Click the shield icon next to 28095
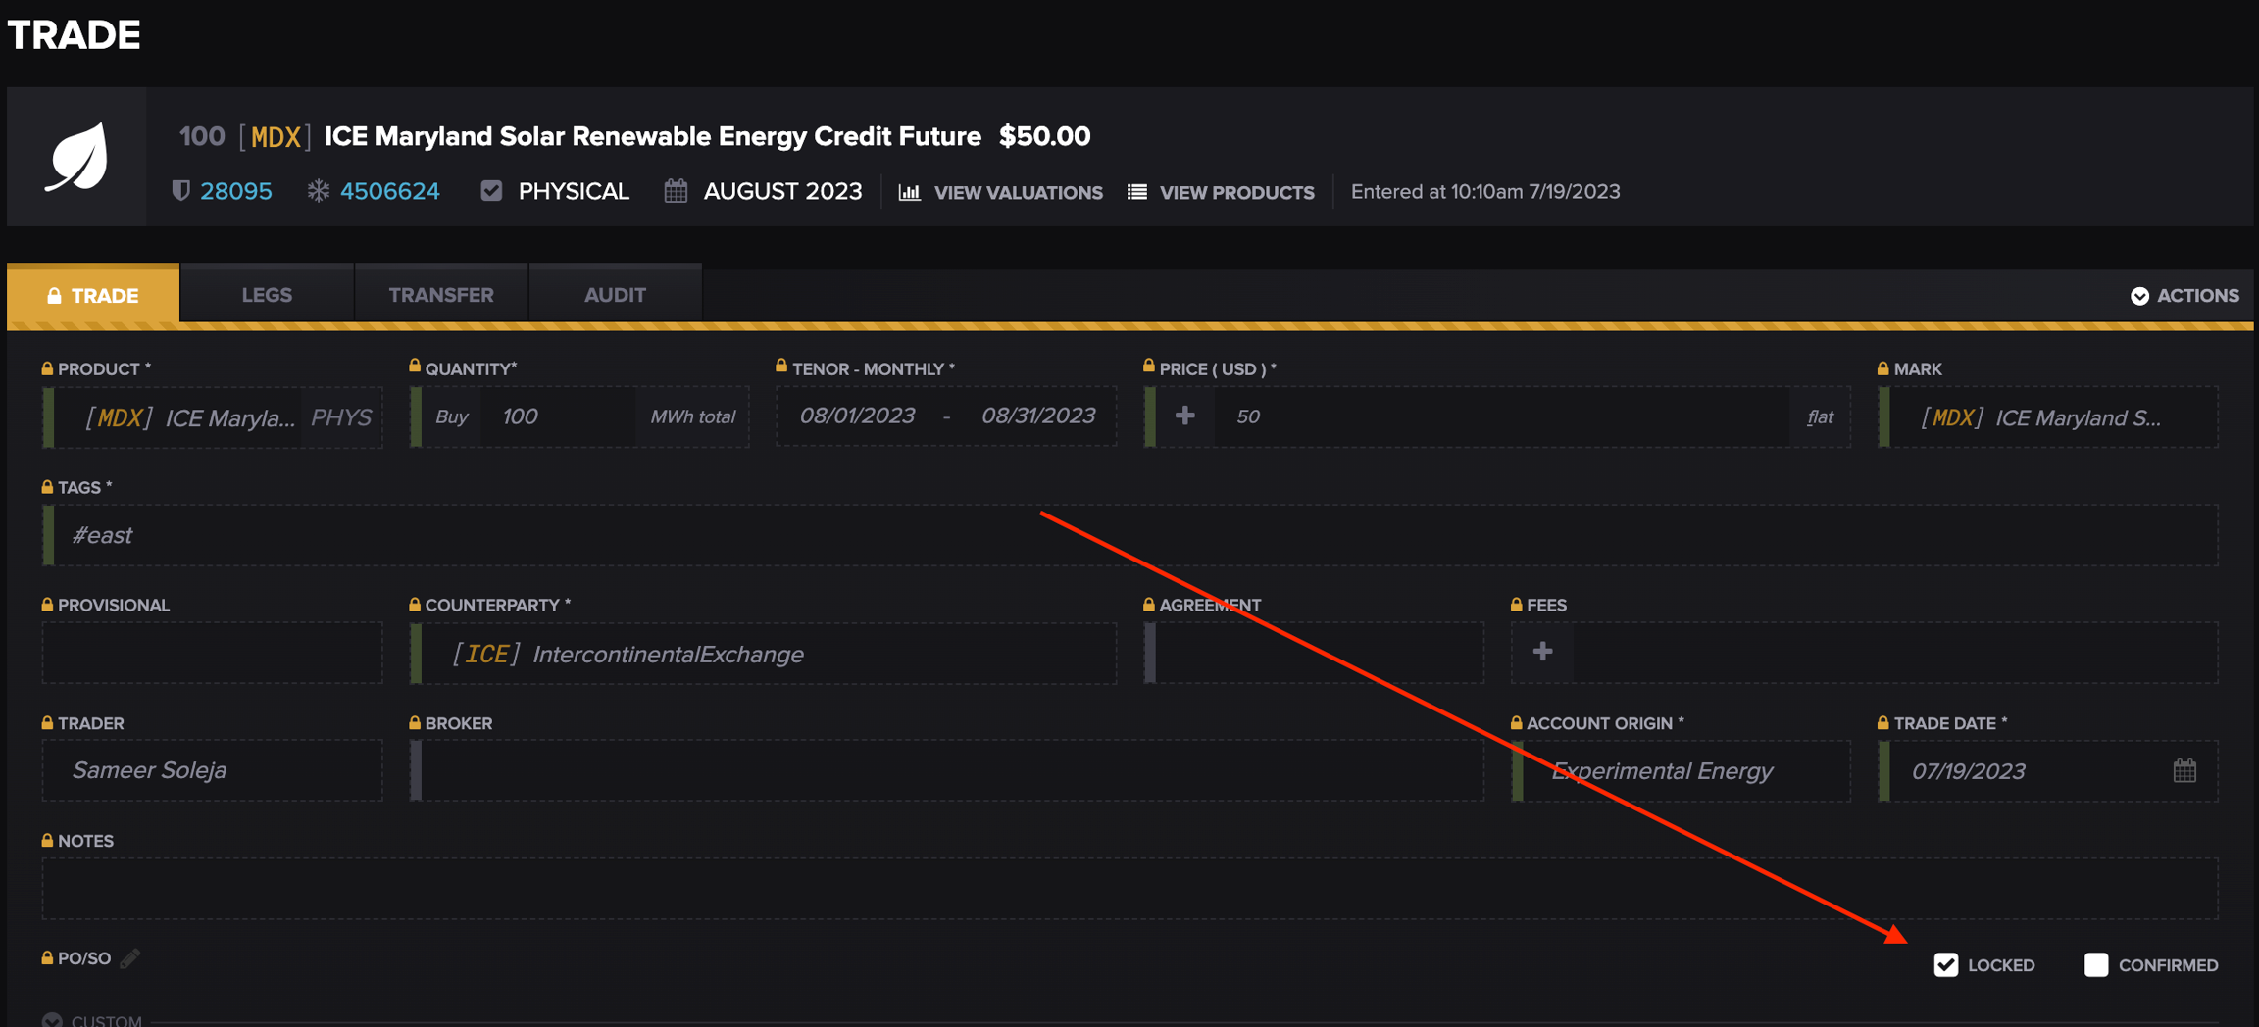The width and height of the screenshot is (2259, 1027). click(182, 191)
